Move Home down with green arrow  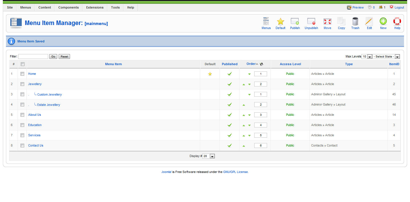(x=249, y=74)
